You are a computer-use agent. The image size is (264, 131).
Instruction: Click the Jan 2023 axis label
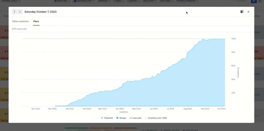point(70,109)
